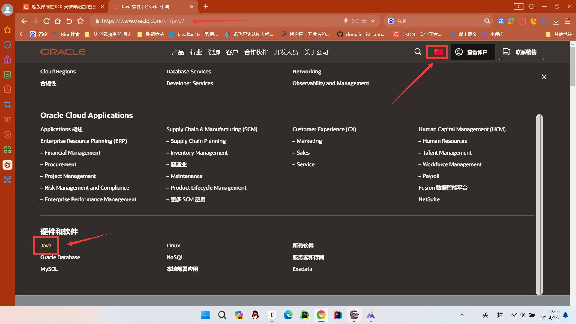Toggle night mode moon icon

(x=533, y=21)
